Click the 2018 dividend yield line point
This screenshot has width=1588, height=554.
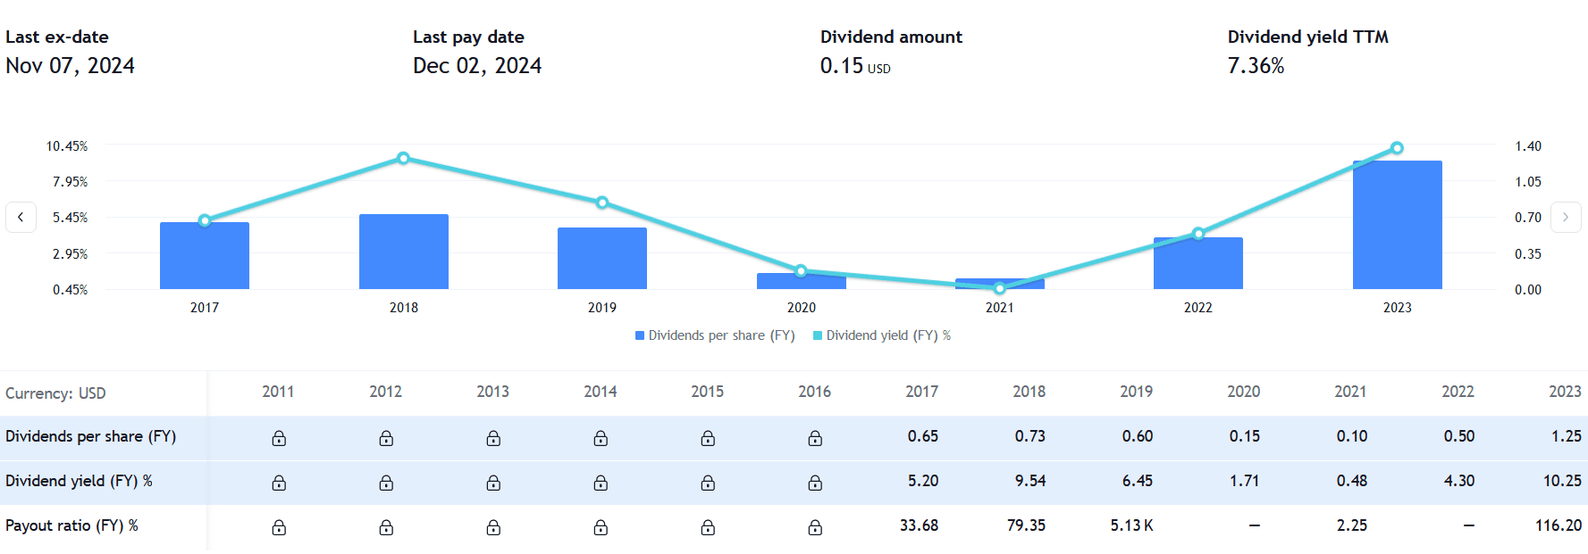(x=403, y=158)
